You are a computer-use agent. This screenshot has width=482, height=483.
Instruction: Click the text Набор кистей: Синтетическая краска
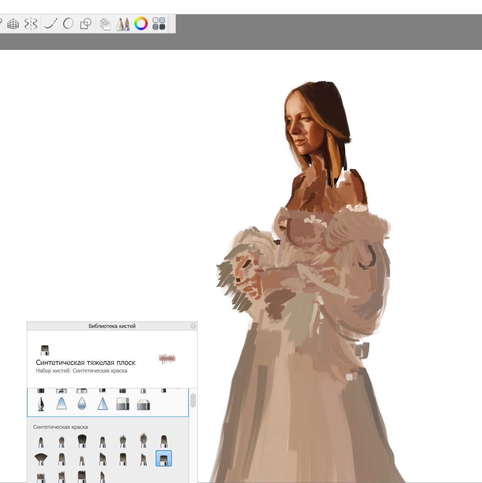(x=82, y=371)
